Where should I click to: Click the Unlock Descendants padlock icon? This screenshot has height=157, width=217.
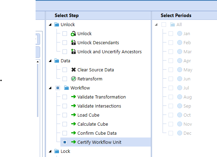(73, 43)
